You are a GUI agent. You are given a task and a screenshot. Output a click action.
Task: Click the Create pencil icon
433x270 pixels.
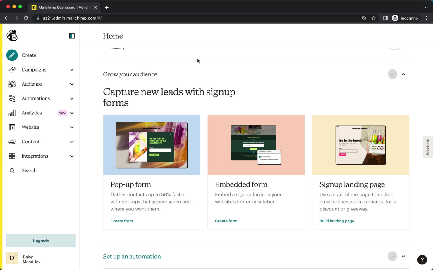tap(12, 55)
